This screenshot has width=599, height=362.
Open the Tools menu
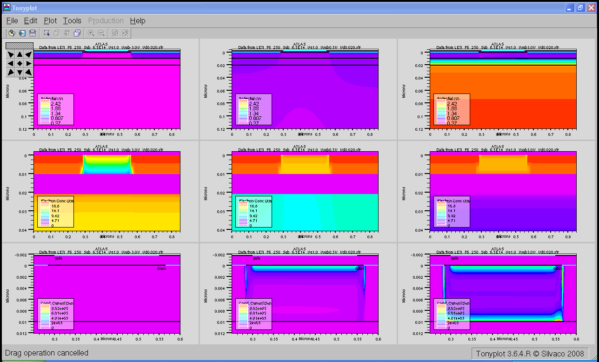pyautogui.click(x=72, y=20)
